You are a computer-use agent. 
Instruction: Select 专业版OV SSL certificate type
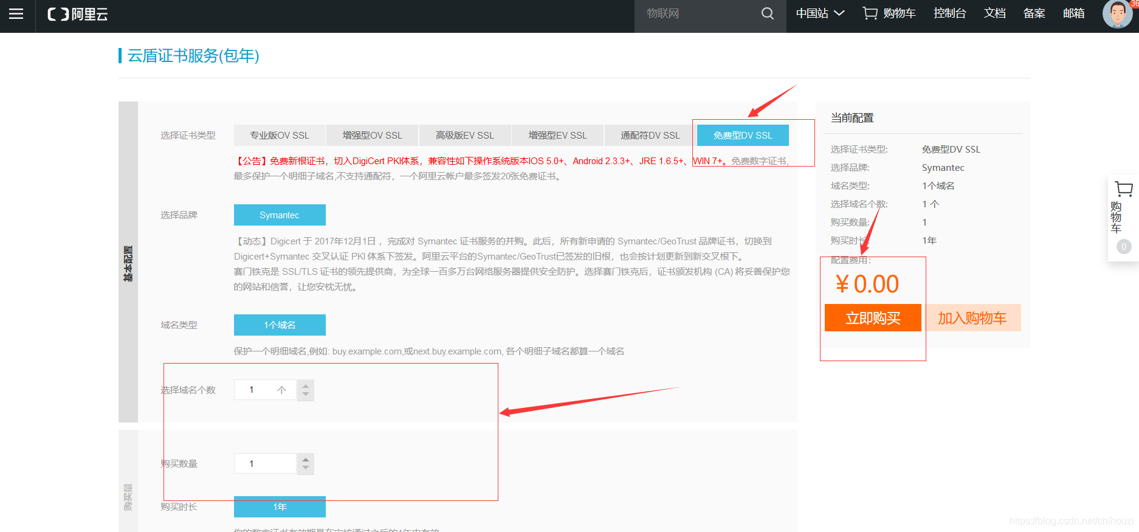[x=280, y=136]
